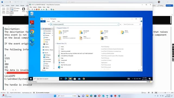Open the host Windows 11 Start button
The width and height of the screenshot is (174, 98).
pyautogui.click(x=55, y=96)
